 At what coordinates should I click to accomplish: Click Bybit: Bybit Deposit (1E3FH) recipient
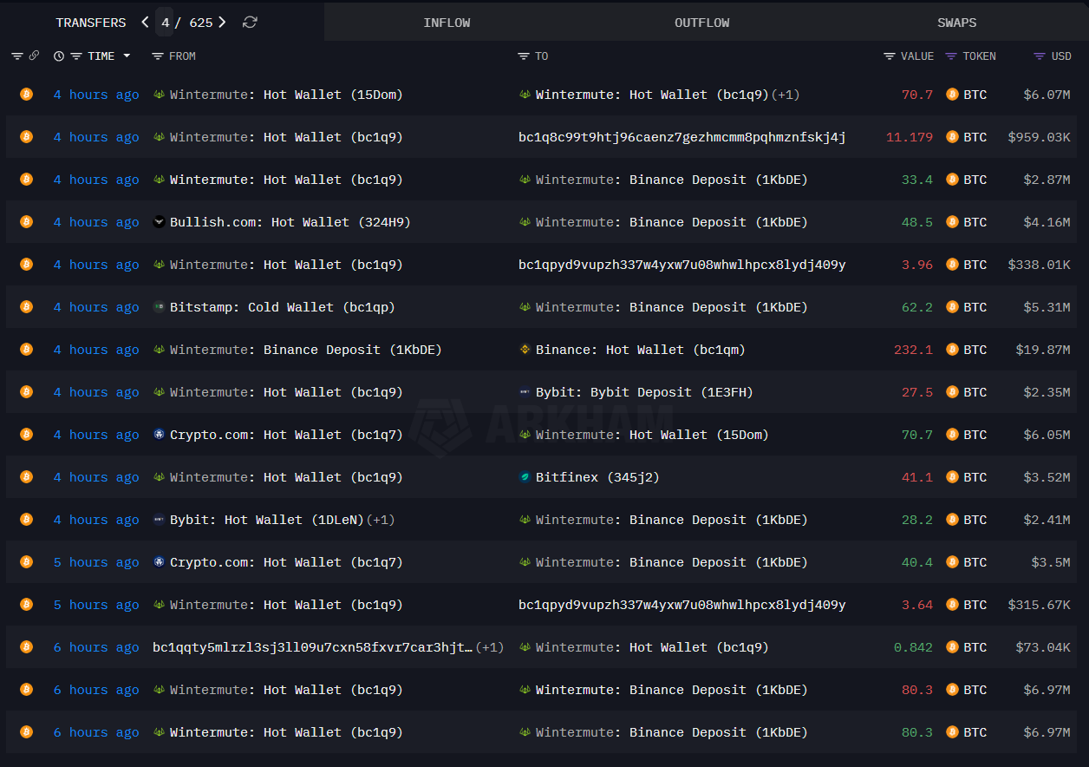tap(643, 392)
